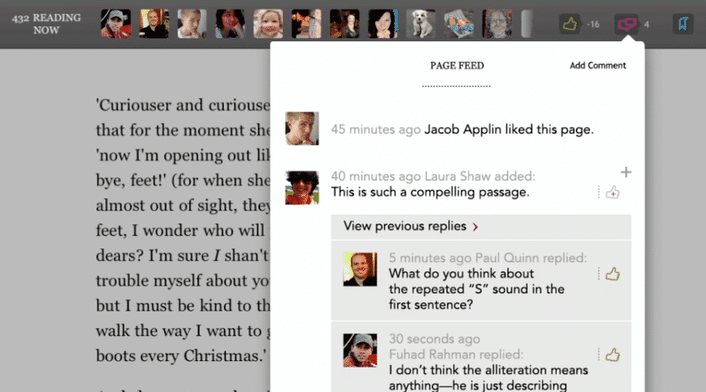Click the plus icon beside Laura Shaw's comment
Screen dimensions: 706x392
coord(626,172)
